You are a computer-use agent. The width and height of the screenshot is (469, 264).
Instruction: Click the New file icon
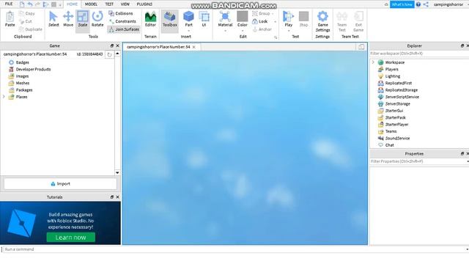click(22, 4)
